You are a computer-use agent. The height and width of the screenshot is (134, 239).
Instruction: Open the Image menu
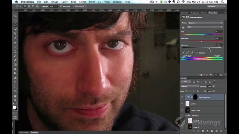[55, 2]
